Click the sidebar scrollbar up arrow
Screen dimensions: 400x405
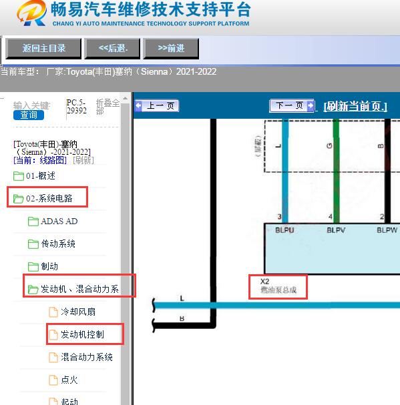(125, 98)
